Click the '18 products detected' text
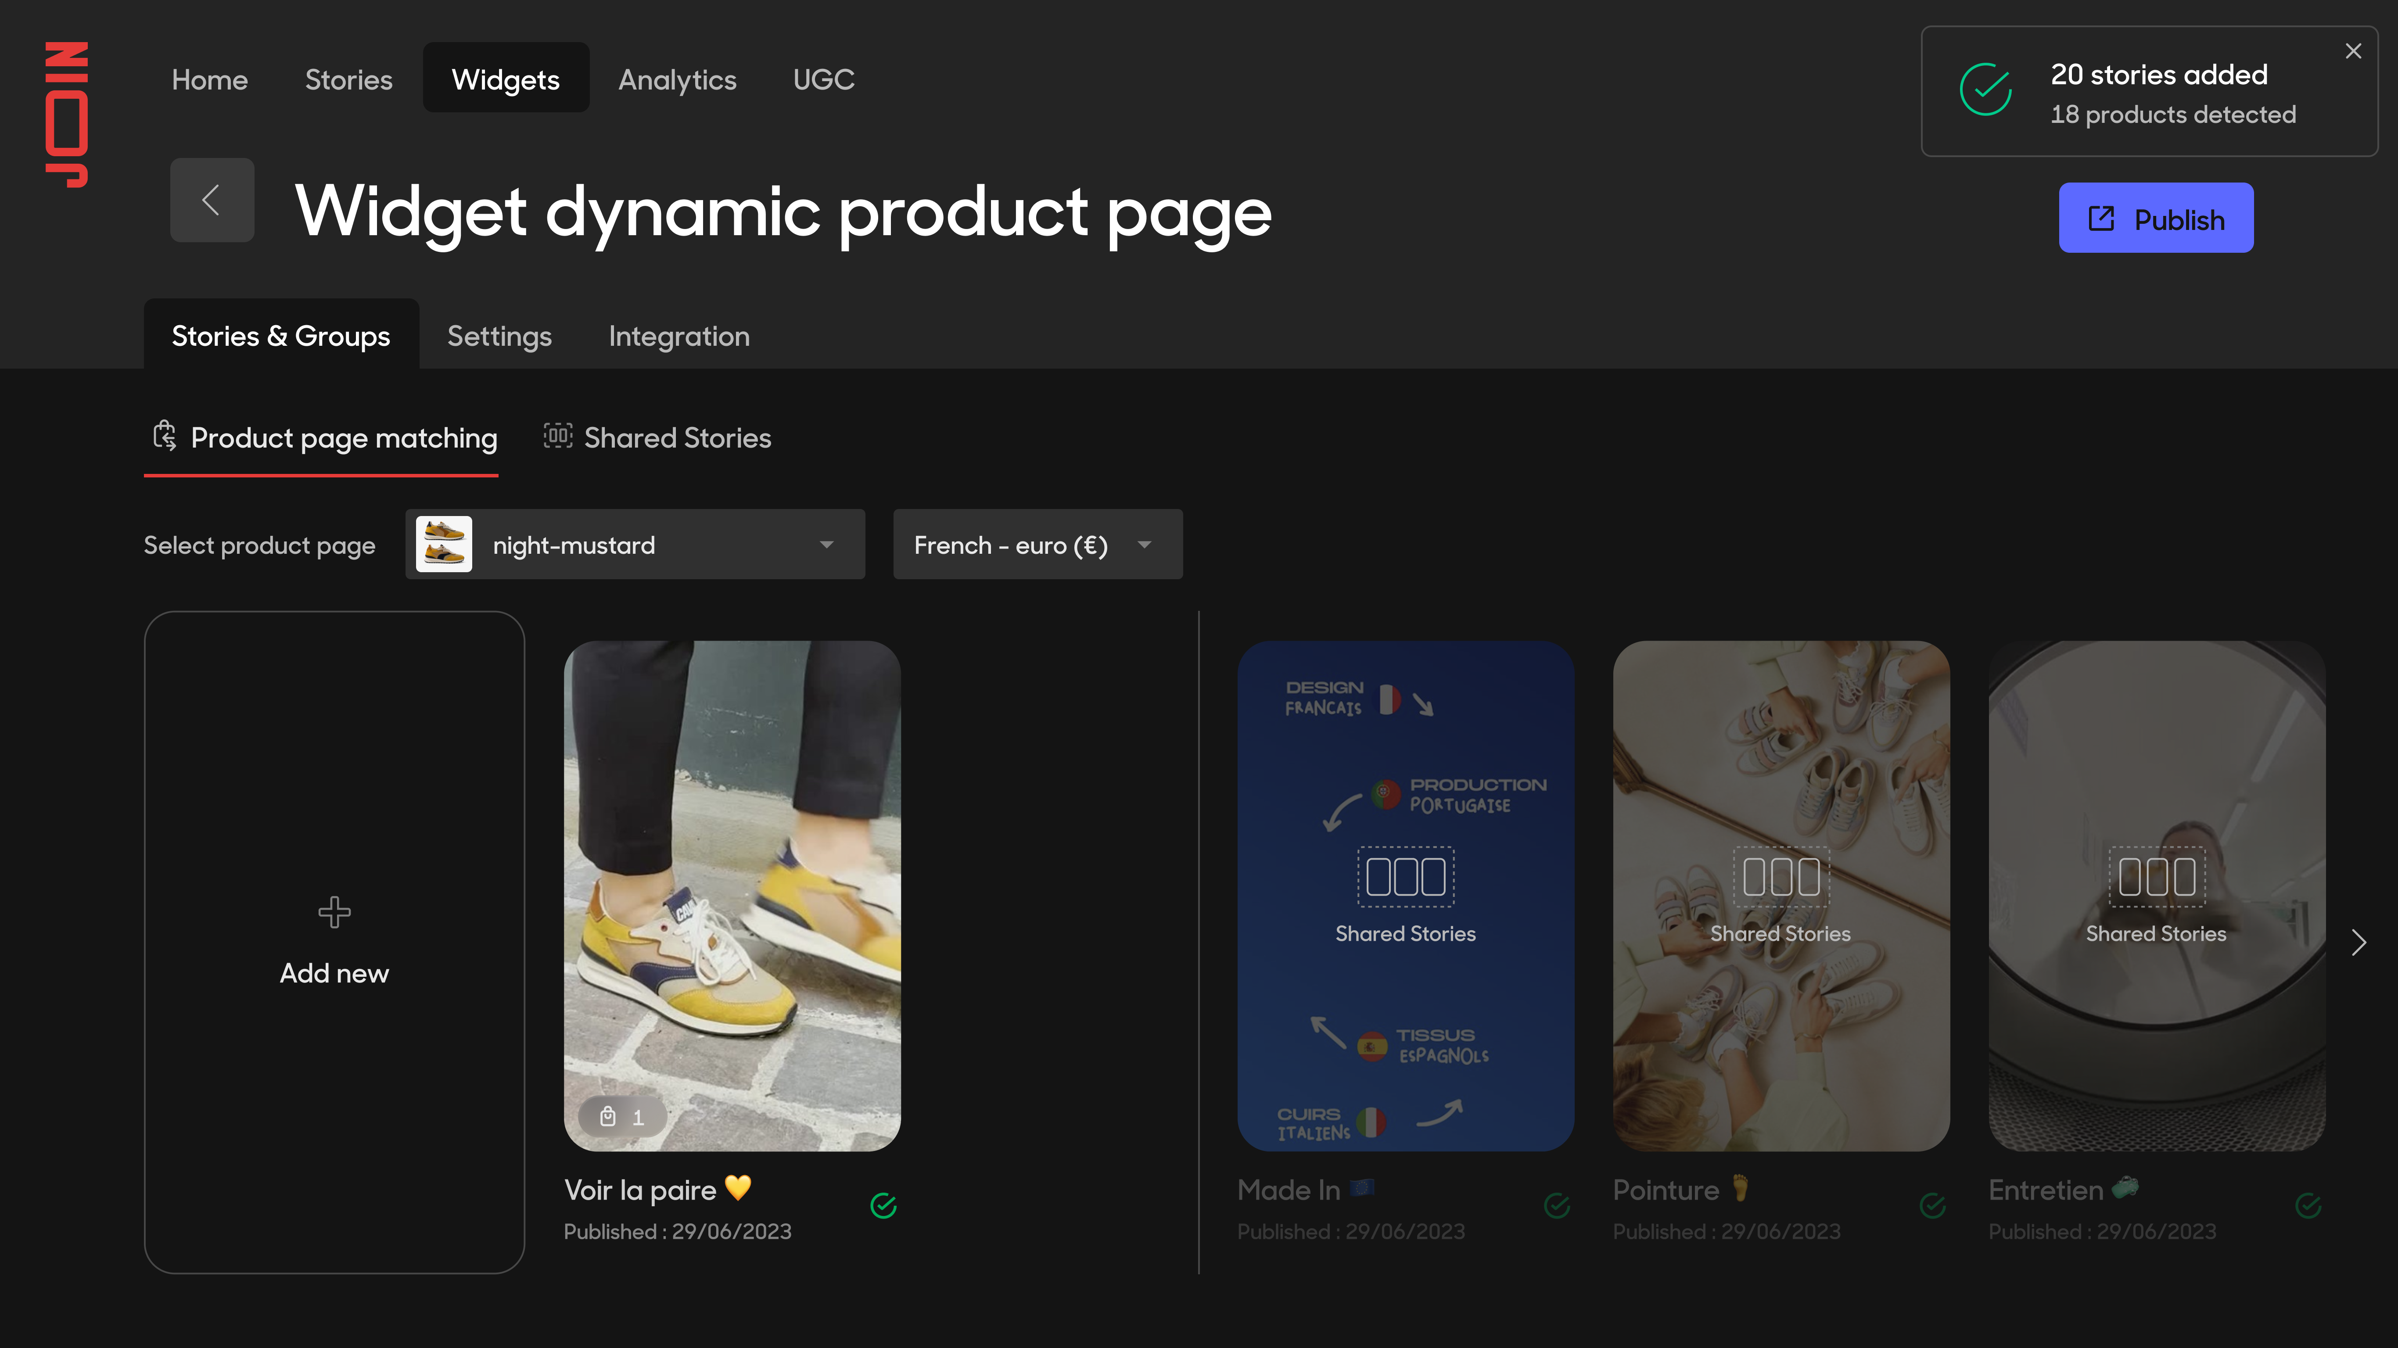The height and width of the screenshot is (1348, 2398). point(2174,115)
